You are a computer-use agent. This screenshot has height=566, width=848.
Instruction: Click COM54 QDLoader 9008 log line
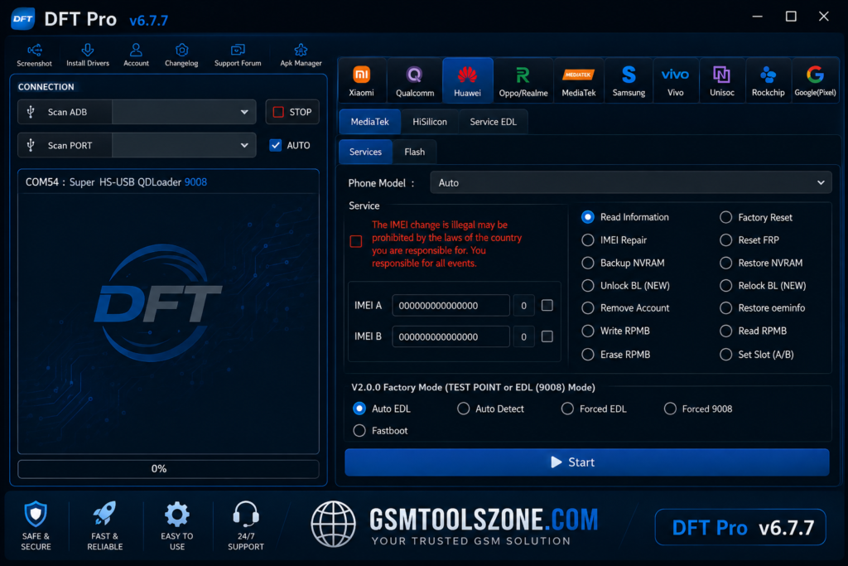pos(116,181)
